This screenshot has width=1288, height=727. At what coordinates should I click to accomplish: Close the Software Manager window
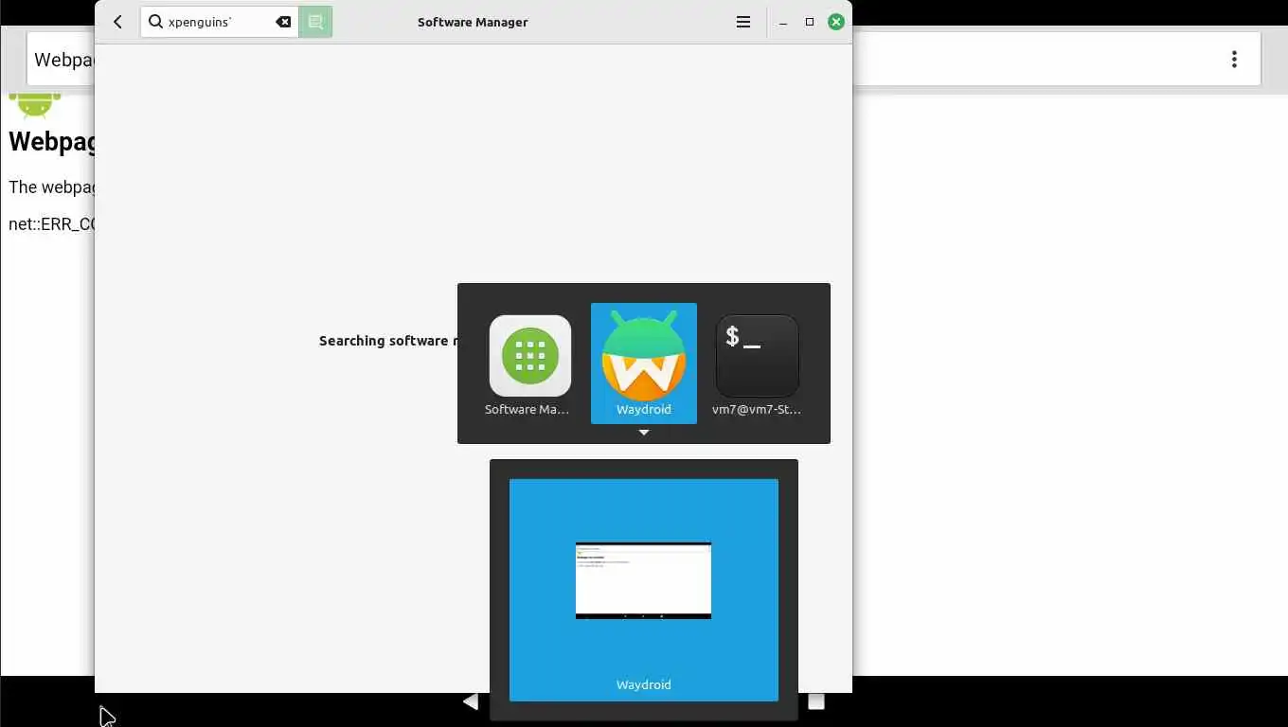836,22
